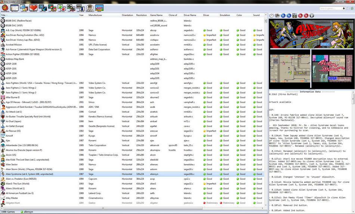The image size is (355, 214).
Task: Open the Misc toolbar icon
Action: click(x=99, y=8)
